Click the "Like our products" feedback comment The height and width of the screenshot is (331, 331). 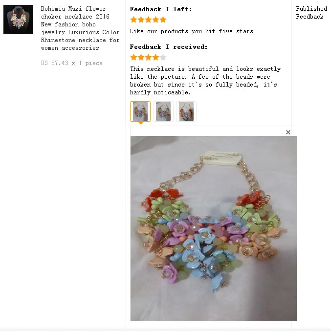[x=191, y=31]
